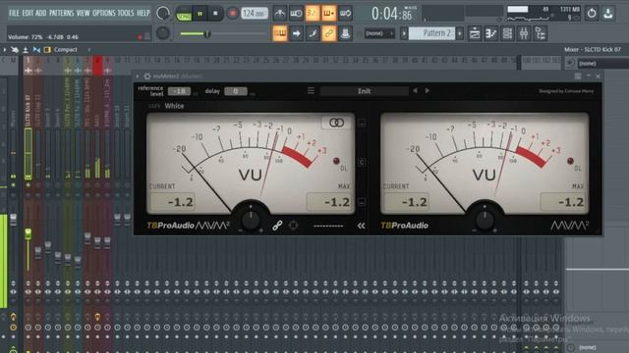Click the mixer waveform view icon

(36, 50)
